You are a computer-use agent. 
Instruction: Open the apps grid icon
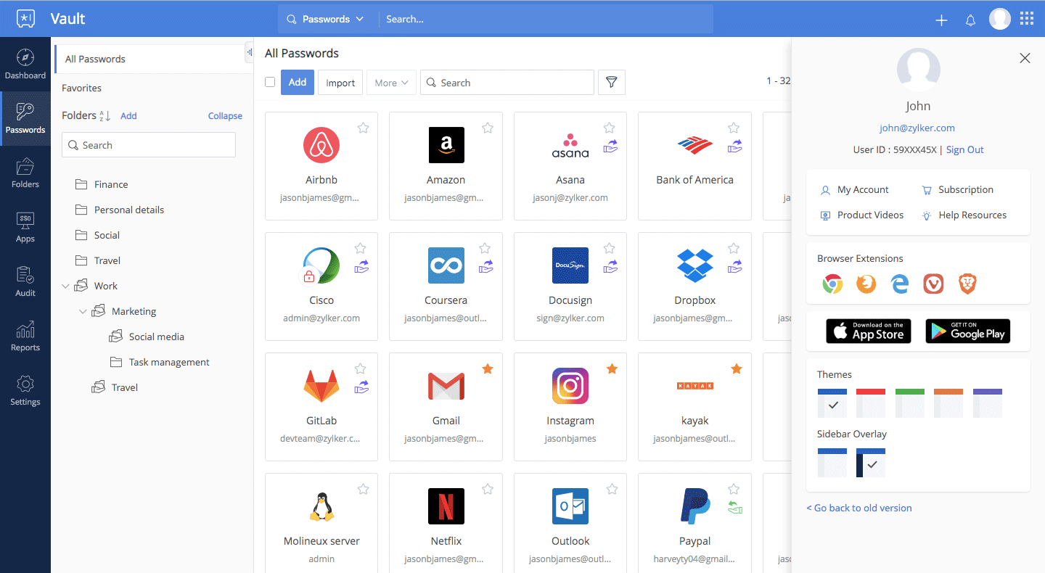point(1027,19)
